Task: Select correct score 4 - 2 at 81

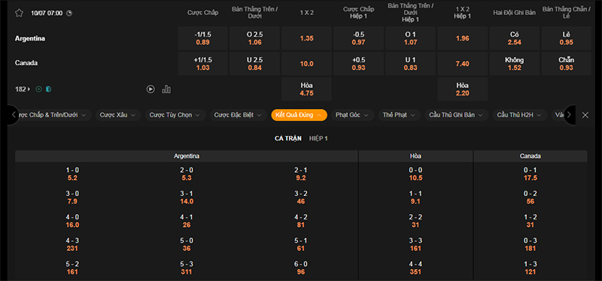Action: pyautogui.click(x=300, y=221)
